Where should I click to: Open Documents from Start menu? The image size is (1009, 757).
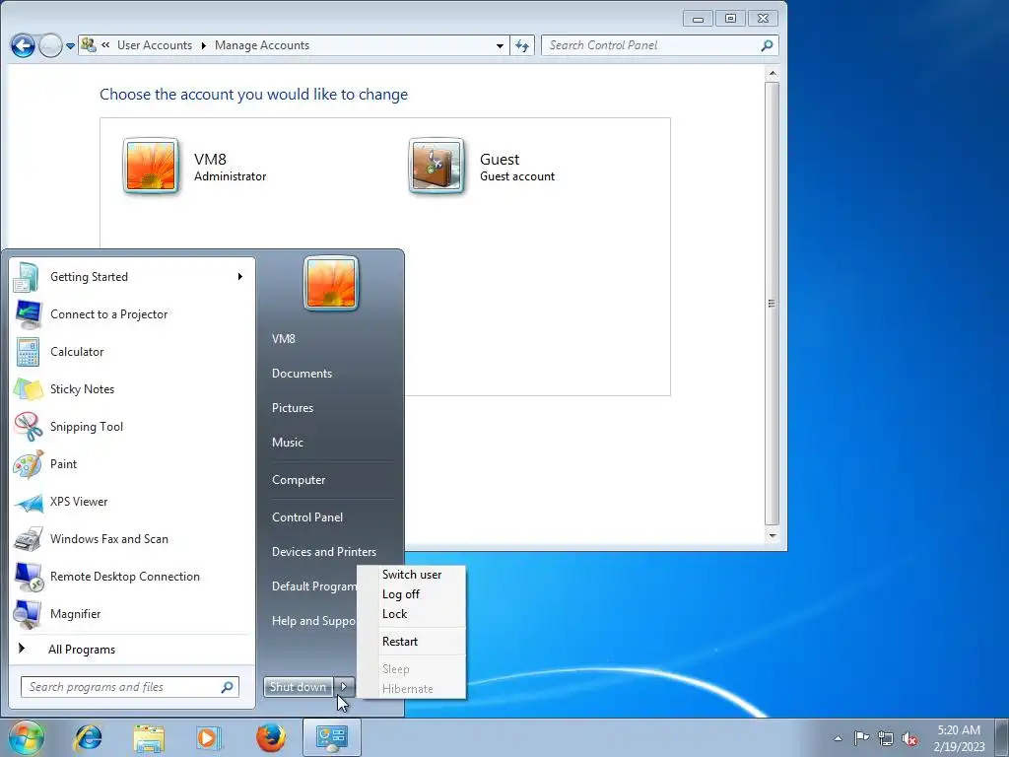tap(302, 374)
